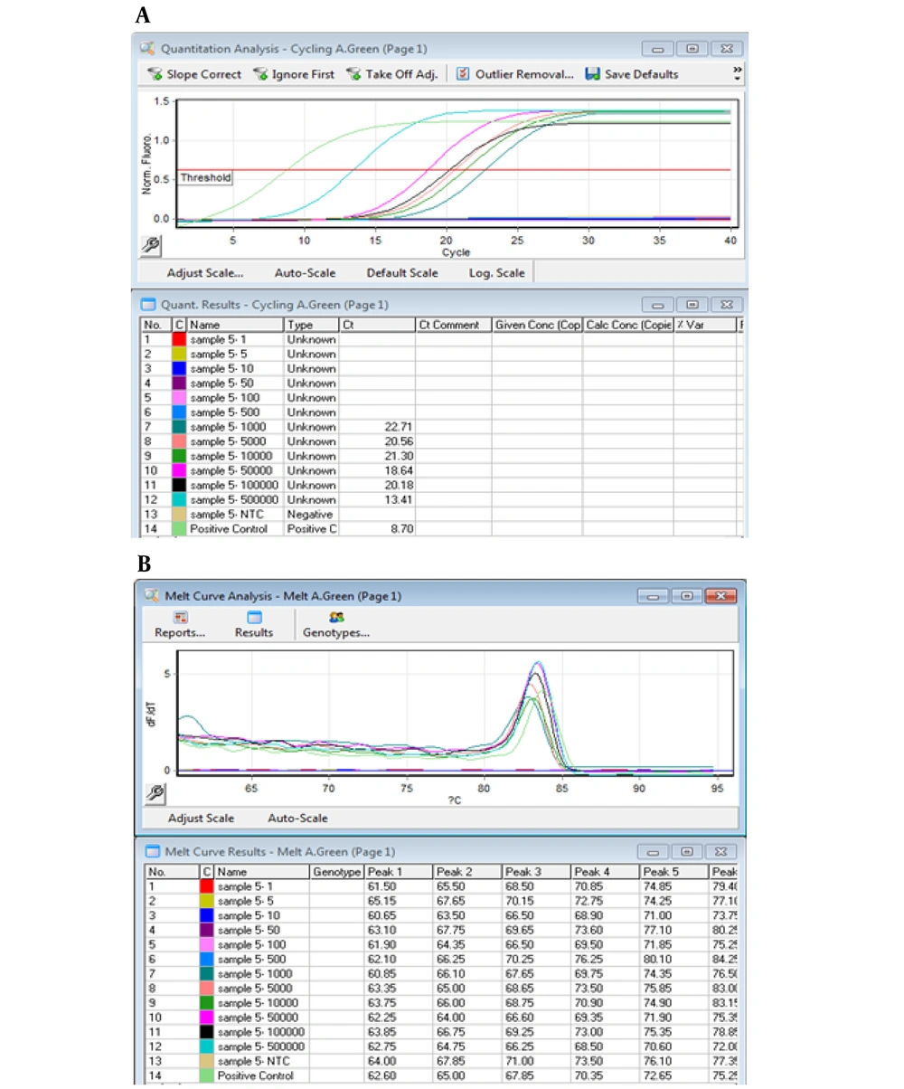Click the Quantitation Analysis window title icon
This screenshot has height=1089, width=904.
point(148,49)
